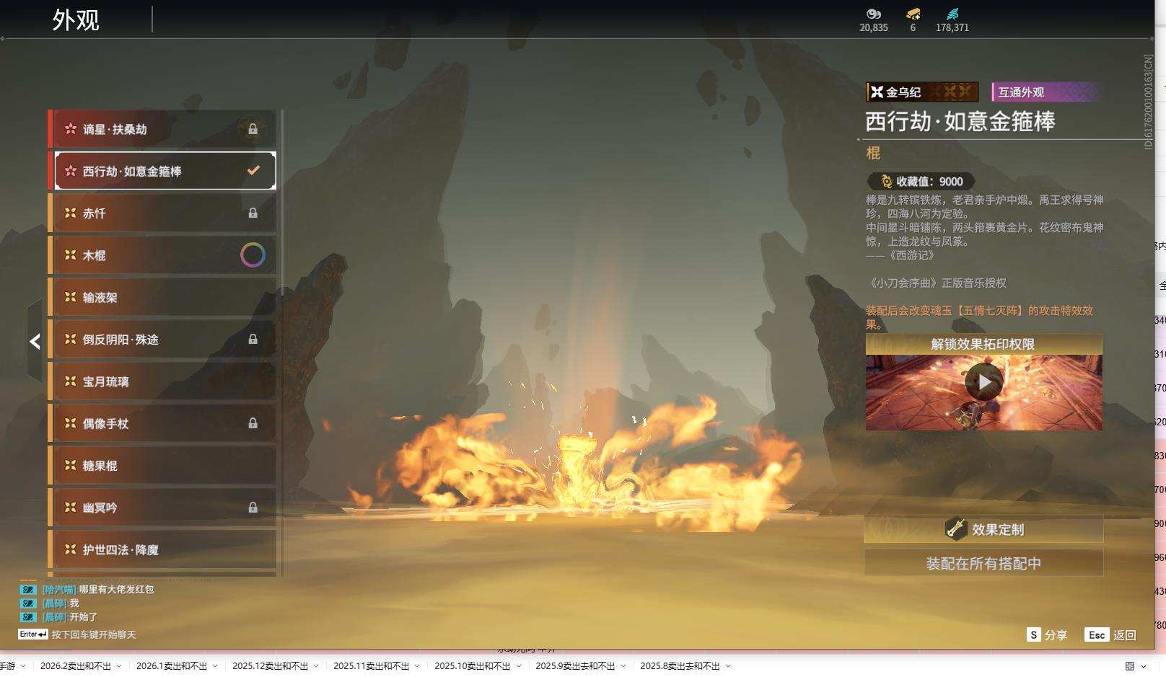Open the color wheel on 木棍
1166x677 pixels.
pos(253,255)
